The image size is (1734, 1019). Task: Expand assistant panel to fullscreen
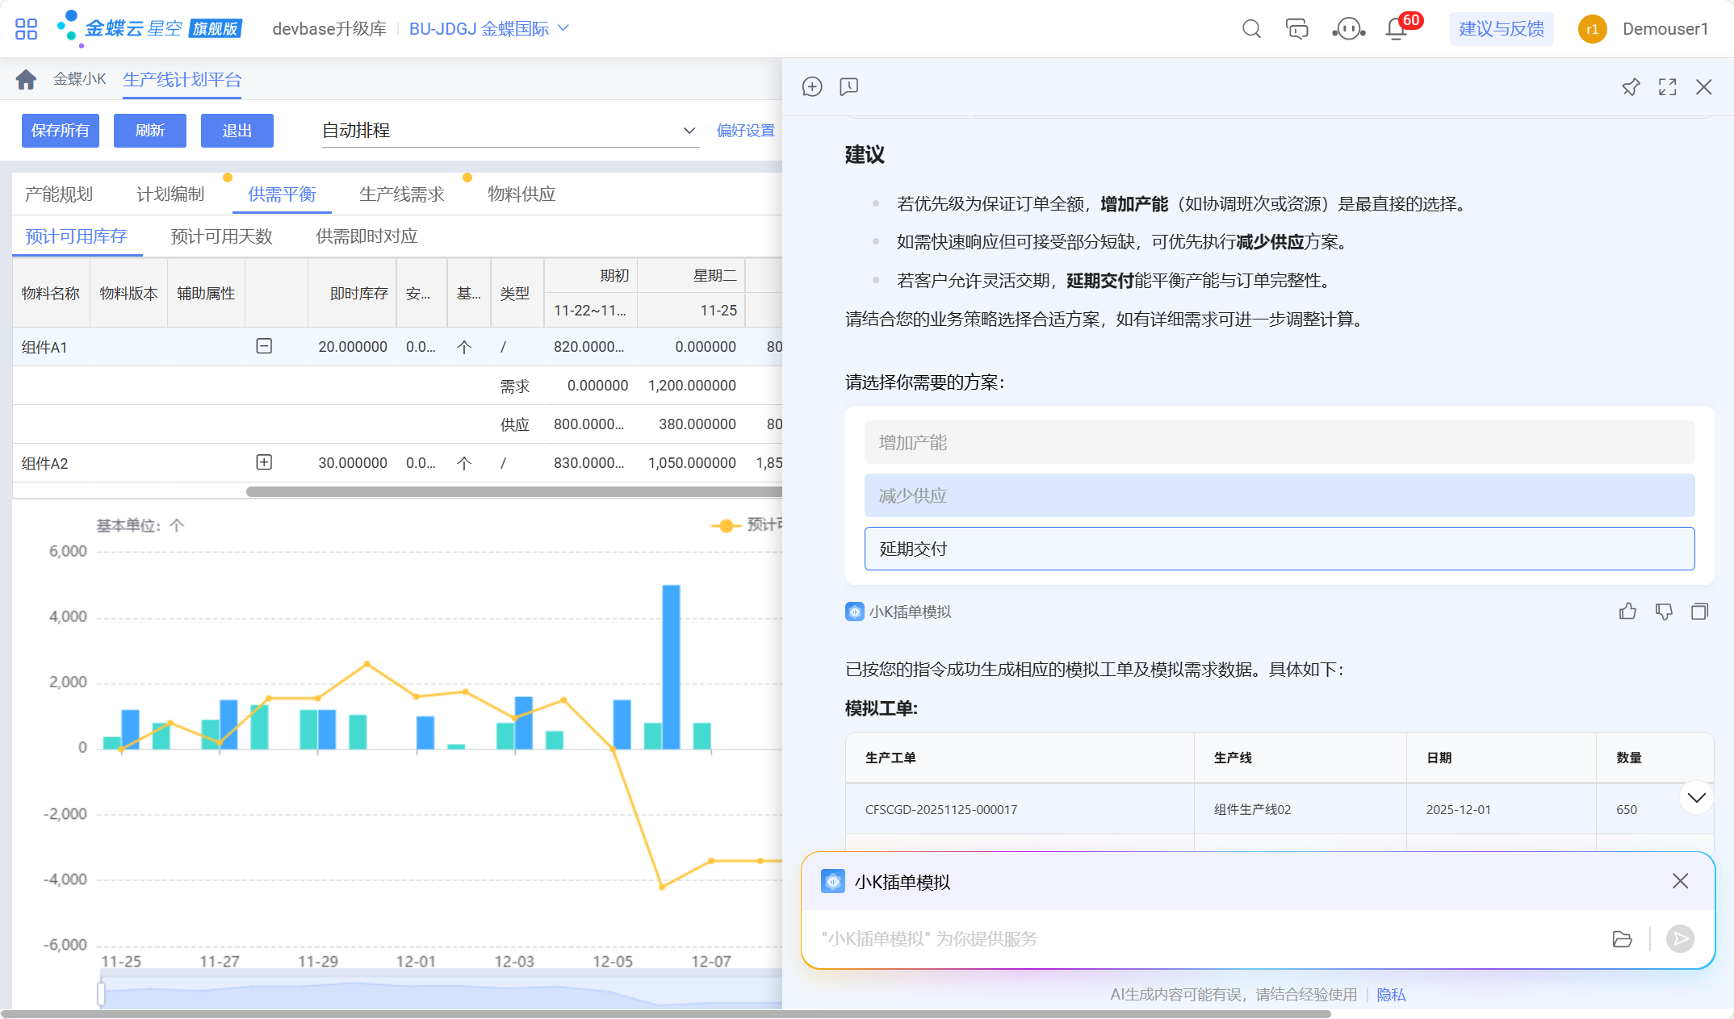(1667, 87)
